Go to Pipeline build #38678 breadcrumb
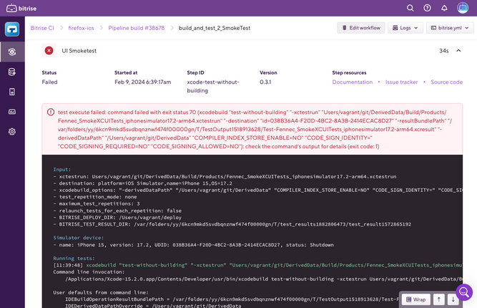The height and width of the screenshot is (308, 477). coord(137,28)
